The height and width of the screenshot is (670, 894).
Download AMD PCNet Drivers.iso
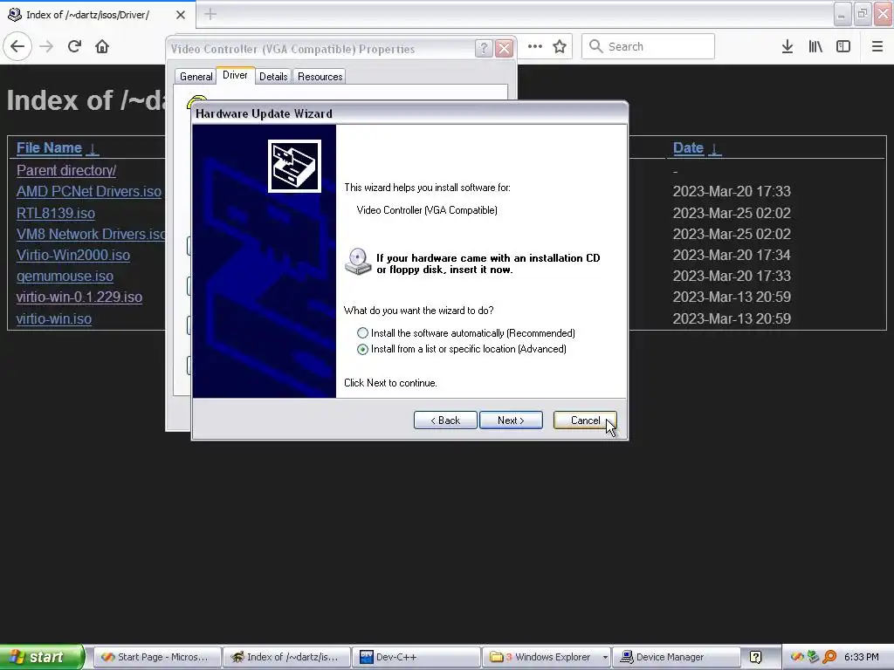[89, 191]
